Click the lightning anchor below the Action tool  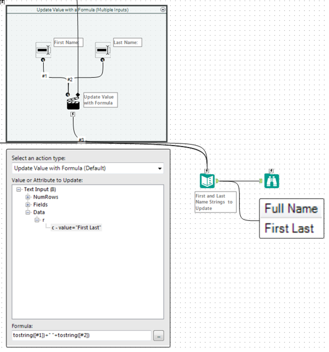click(x=72, y=114)
